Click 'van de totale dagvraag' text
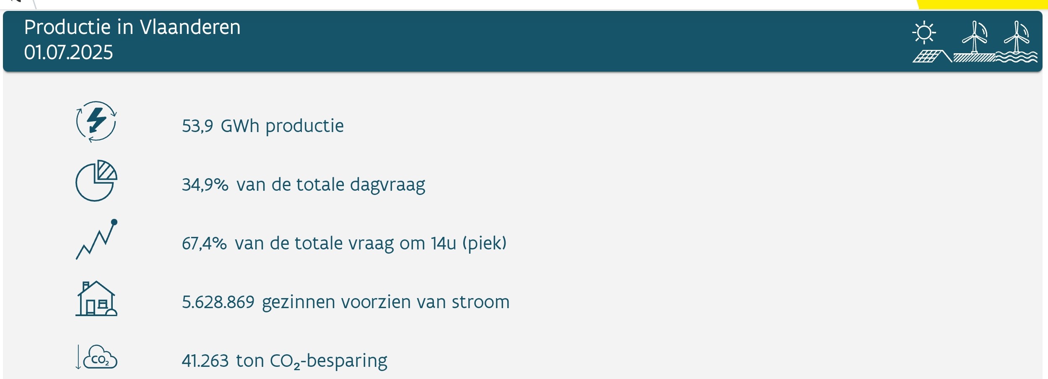The width and height of the screenshot is (1048, 379). pos(331,184)
